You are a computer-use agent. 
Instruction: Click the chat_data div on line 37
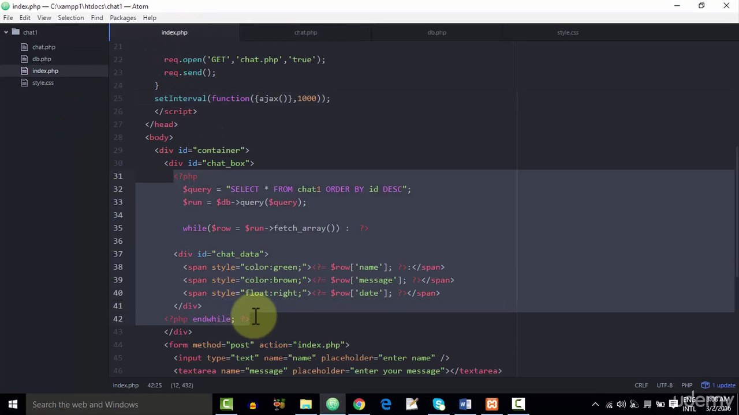point(221,254)
